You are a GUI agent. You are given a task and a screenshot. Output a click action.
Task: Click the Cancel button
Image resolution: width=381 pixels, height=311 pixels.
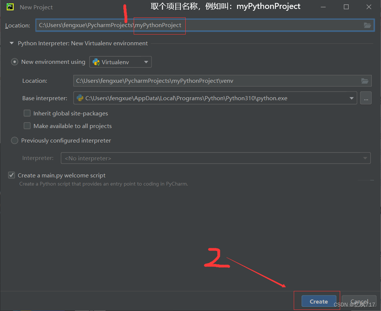point(359,301)
